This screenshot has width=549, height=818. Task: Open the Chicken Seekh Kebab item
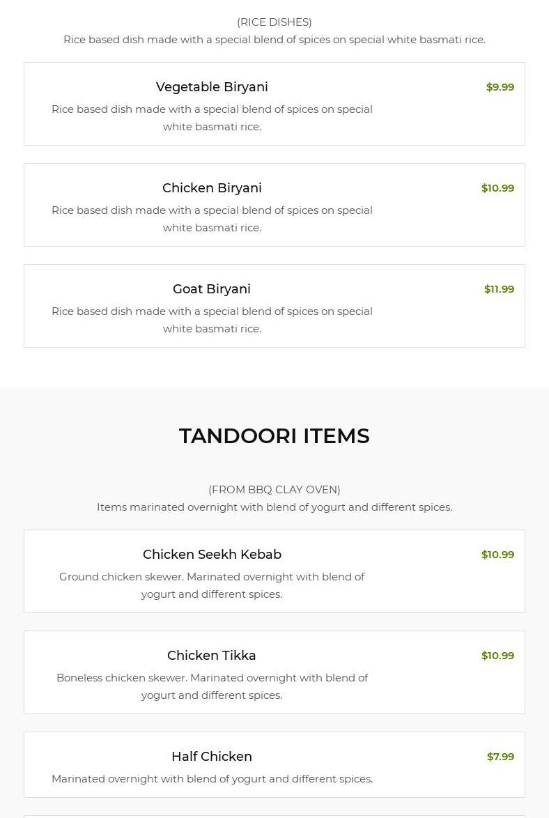212,555
